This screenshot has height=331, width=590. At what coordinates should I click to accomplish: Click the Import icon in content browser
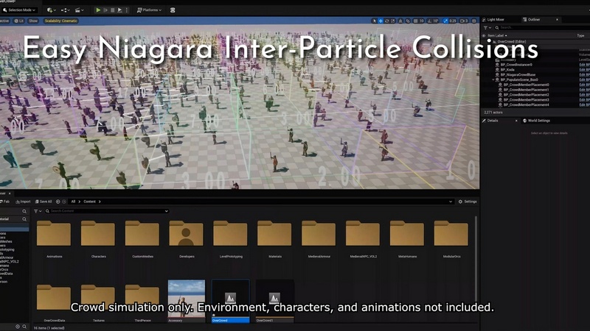pyautogui.click(x=23, y=202)
